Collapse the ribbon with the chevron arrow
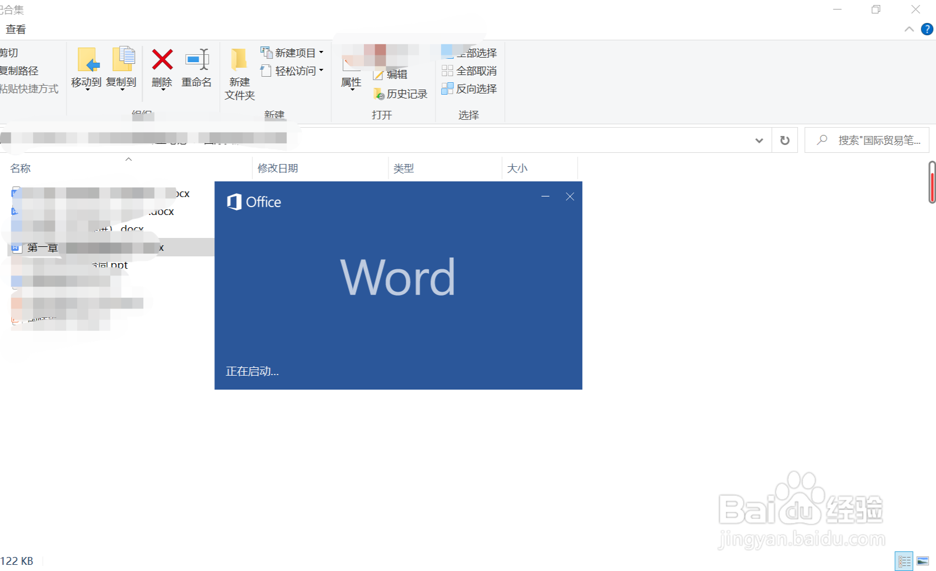The width and height of the screenshot is (936, 571). 909,29
